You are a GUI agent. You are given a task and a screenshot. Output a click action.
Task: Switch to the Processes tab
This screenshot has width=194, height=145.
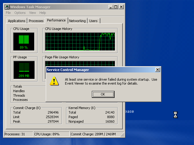click(x=36, y=21)
